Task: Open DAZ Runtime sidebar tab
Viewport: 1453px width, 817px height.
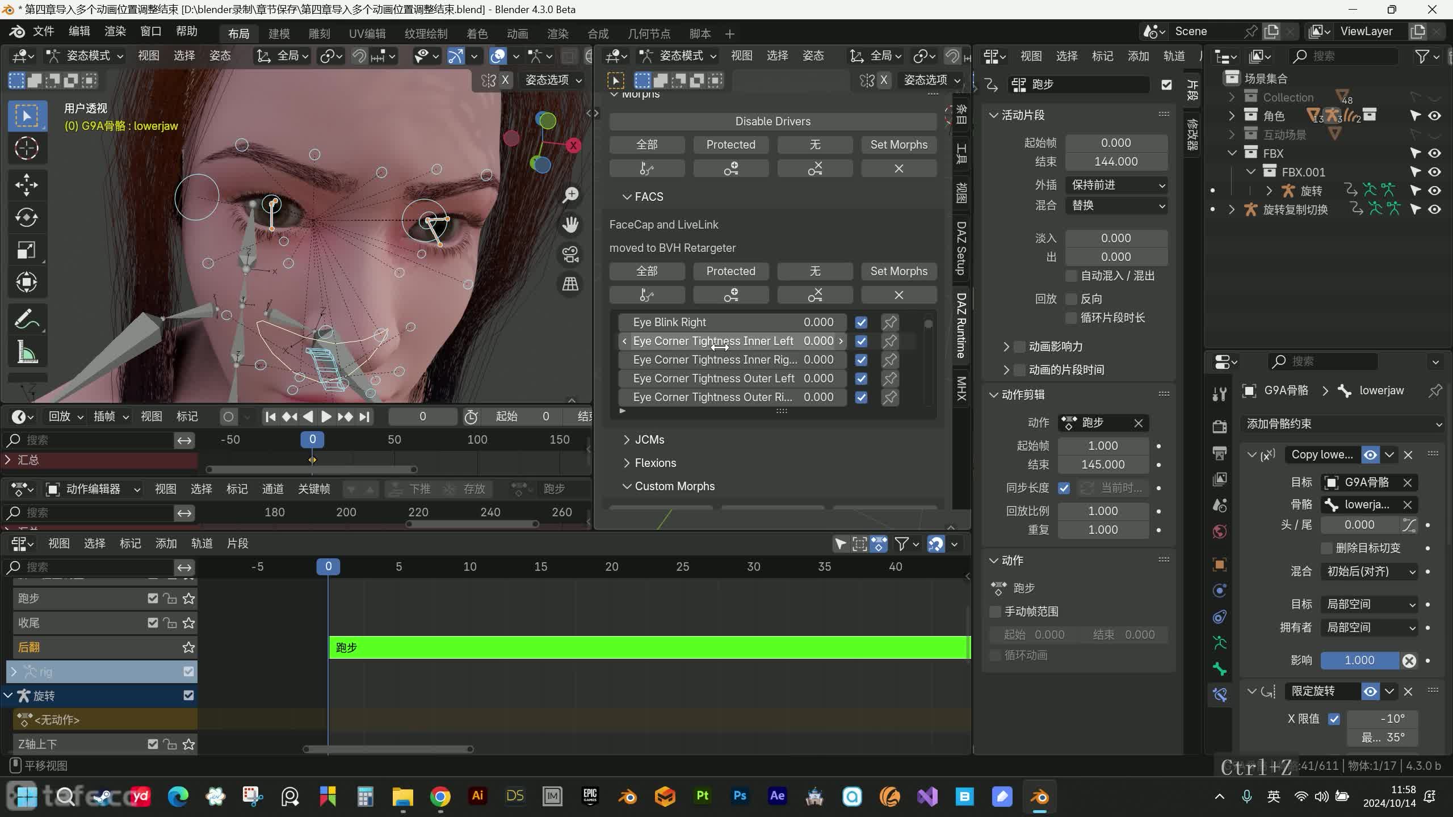Action: [961, 326]
